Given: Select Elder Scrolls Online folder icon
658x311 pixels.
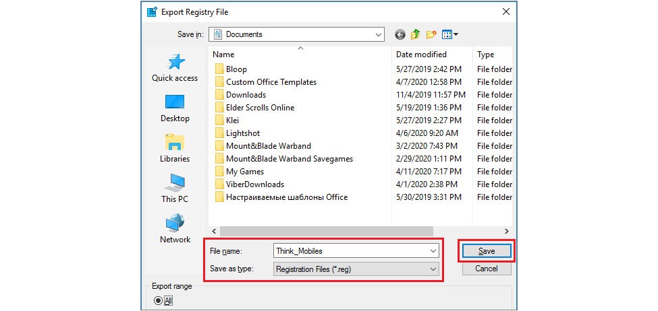Looking at the screenshot, I should coord(219,108).
